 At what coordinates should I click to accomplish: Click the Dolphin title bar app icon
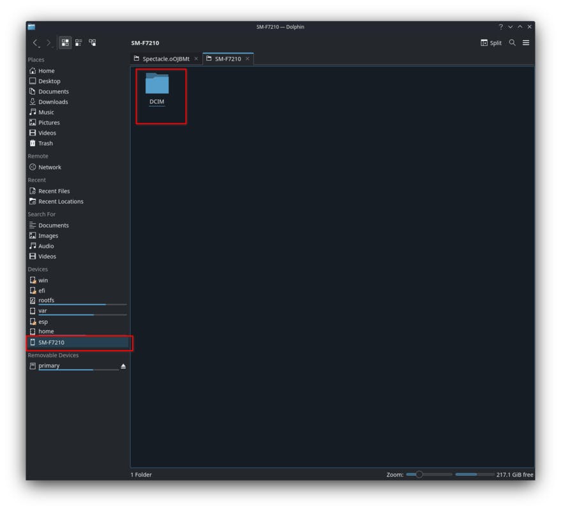pos(31,27)
